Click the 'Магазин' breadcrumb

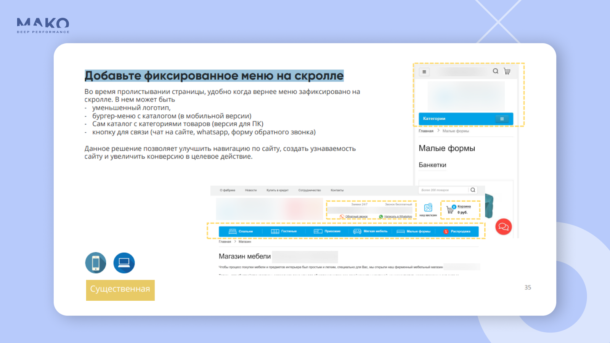245,242
